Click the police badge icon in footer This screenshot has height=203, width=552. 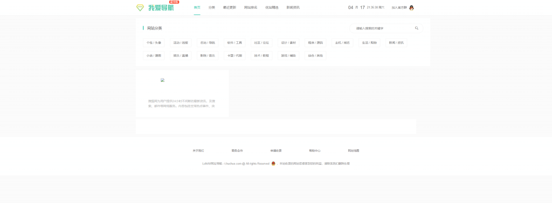point(273,163)
